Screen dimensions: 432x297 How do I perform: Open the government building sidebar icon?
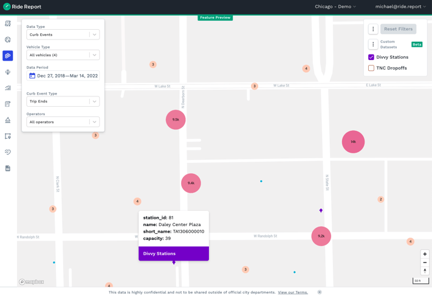click(8, 120)
